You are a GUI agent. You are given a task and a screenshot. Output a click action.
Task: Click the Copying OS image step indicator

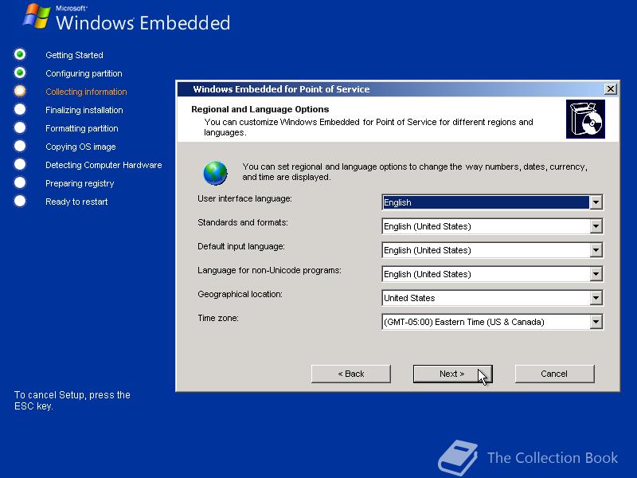(20, 146)
